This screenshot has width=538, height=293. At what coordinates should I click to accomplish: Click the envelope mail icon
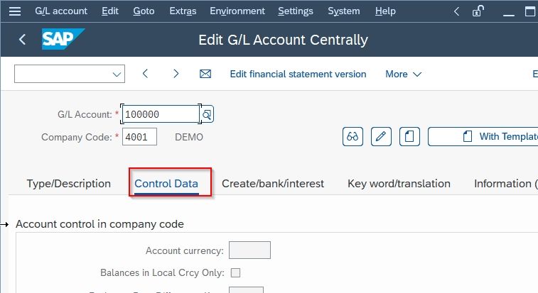point(205,74)
